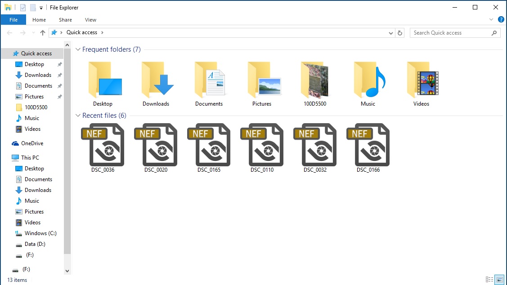Viewport: 507px width, 285px height.
Task: Go forward with the Forward arrow
Action: point(22,33)
